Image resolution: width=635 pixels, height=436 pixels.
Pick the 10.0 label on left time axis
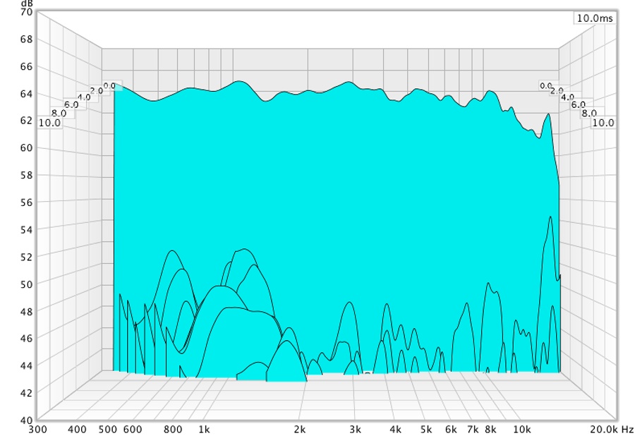(50, 123)
